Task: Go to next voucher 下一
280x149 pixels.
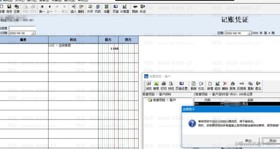Action: click(x=57, y=9)
